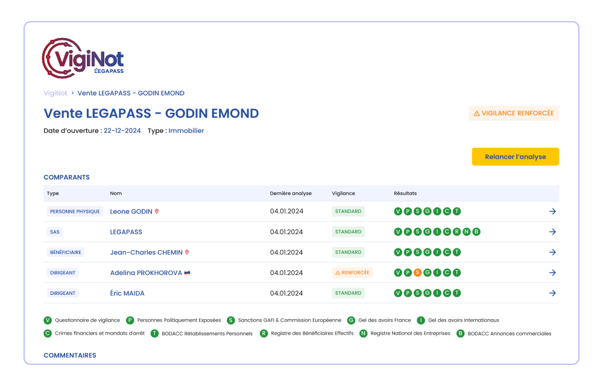This screenshot has width=603, height=386.
Task: Click Russian flag icon beside Adelina PROKHOROVA
Action: [187, 273]
